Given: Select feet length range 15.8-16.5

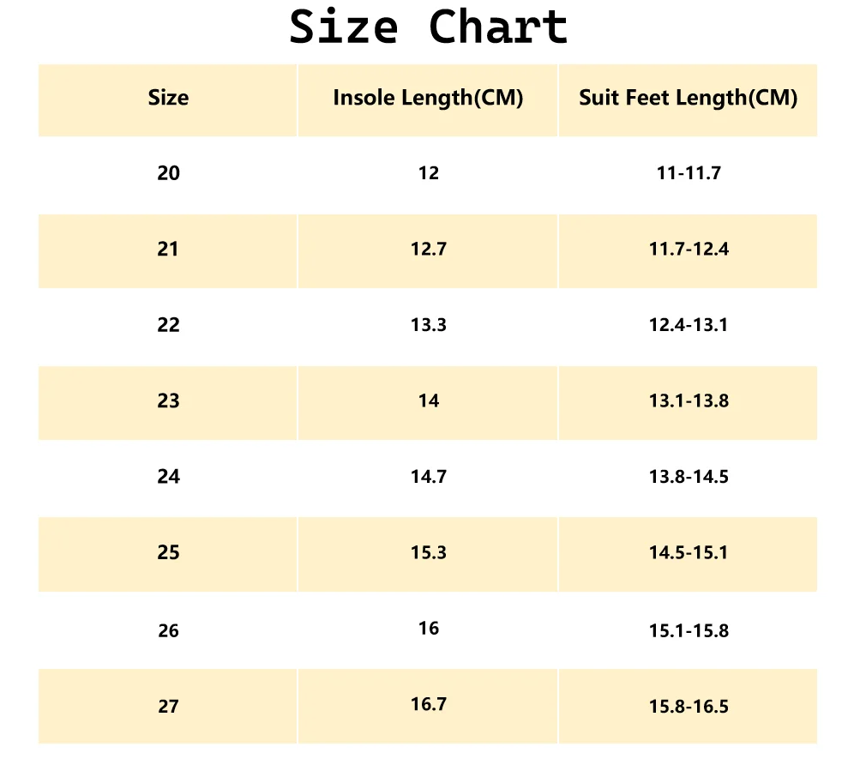Looking at the screenshot, I should point(689,707).
